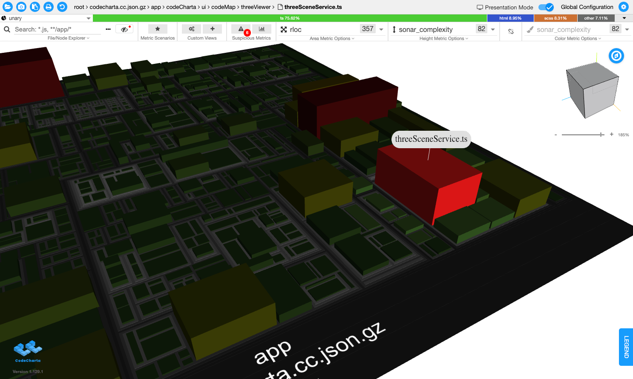
Task: Open Custom Views gears button
Action: (x=192, y=29)
